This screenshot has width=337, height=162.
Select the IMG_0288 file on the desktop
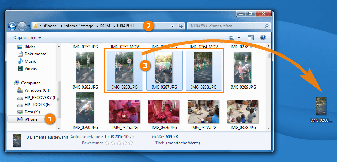pos(321,110)
